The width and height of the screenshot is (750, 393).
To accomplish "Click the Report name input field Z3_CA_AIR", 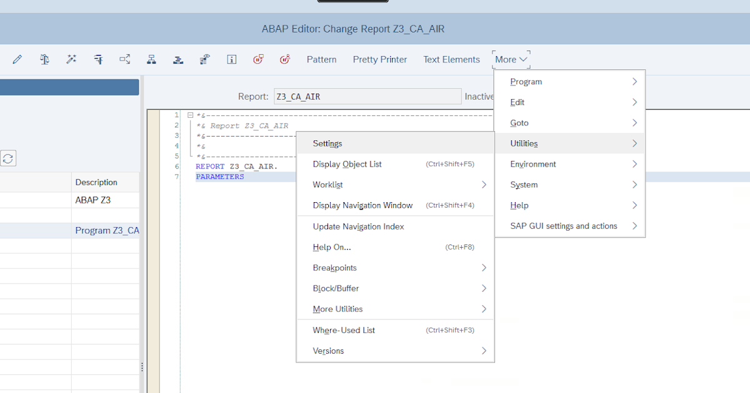I will (367, 96).
